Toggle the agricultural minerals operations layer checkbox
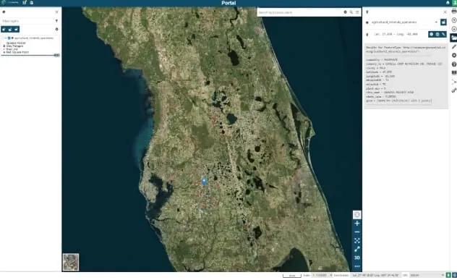 coord(9,38)
